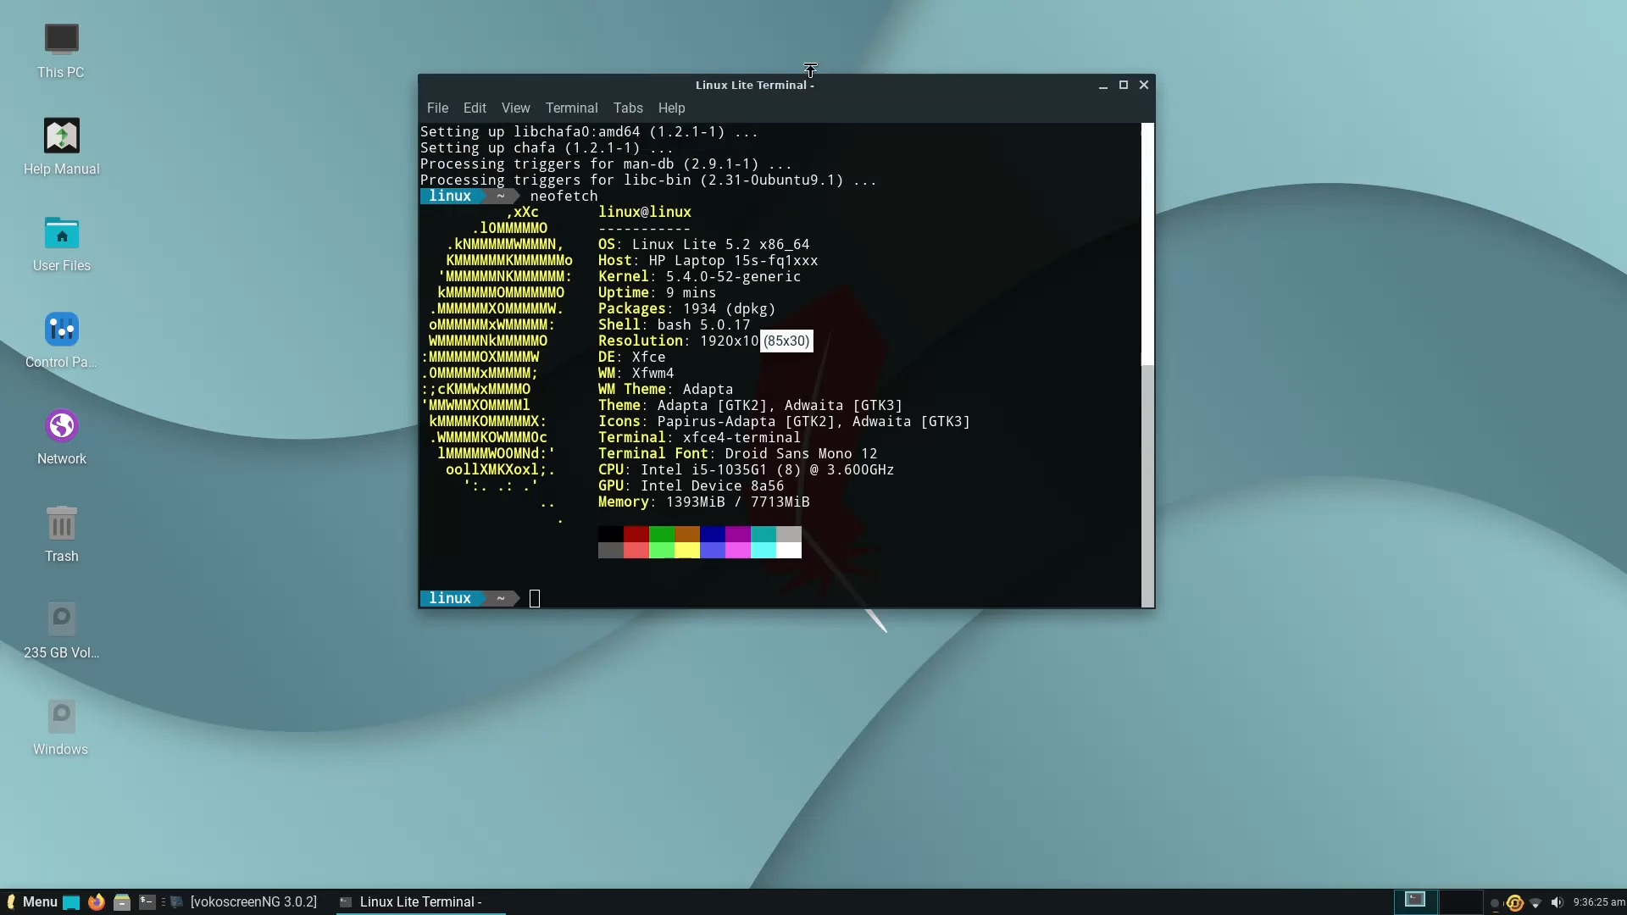This screenshot has height=915, width=1627.
Task: Launch the file manager from the taskbar
Action: [x=123, y=901]
